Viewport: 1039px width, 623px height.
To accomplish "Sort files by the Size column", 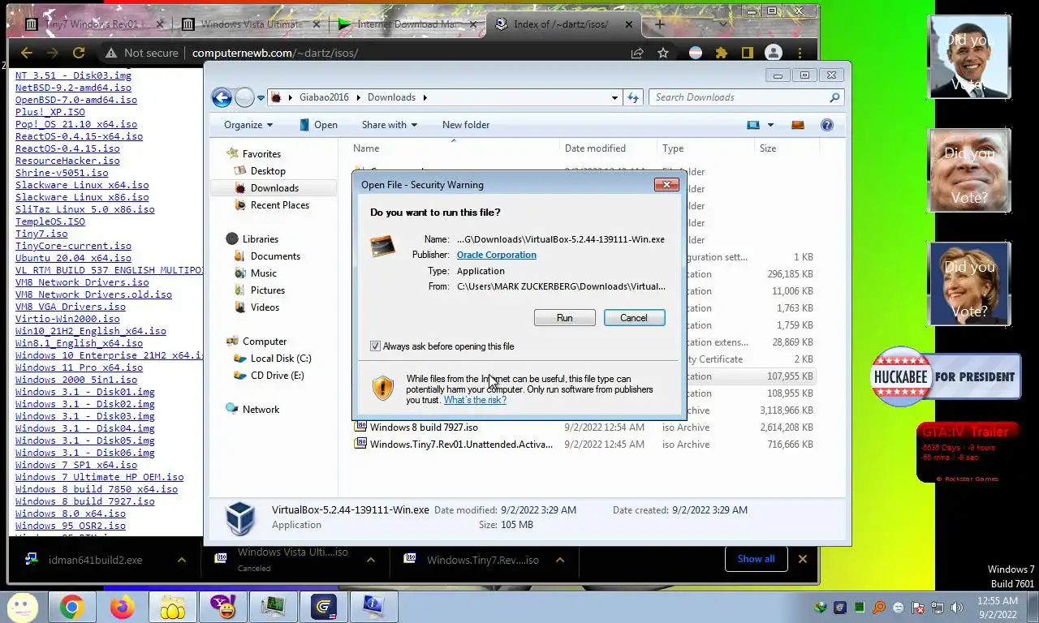I will click(786, 148).
